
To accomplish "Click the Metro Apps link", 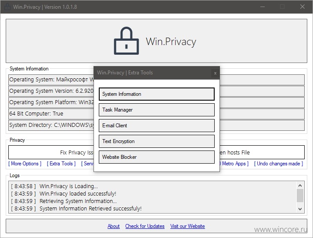I will pyautogui.click(x=234, y=164).
